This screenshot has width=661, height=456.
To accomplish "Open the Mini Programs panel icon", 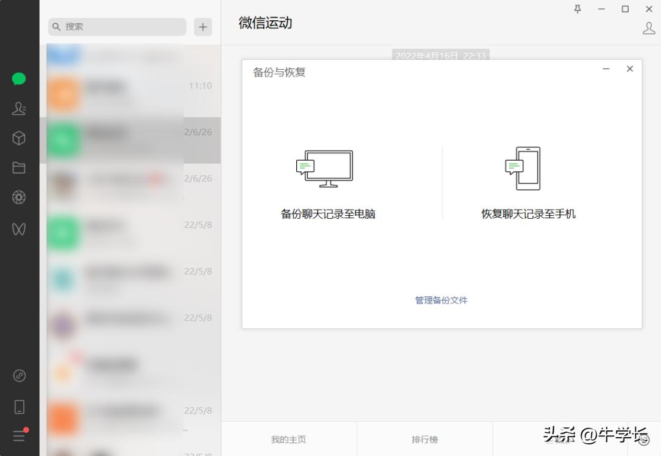I will coord(19,376).
